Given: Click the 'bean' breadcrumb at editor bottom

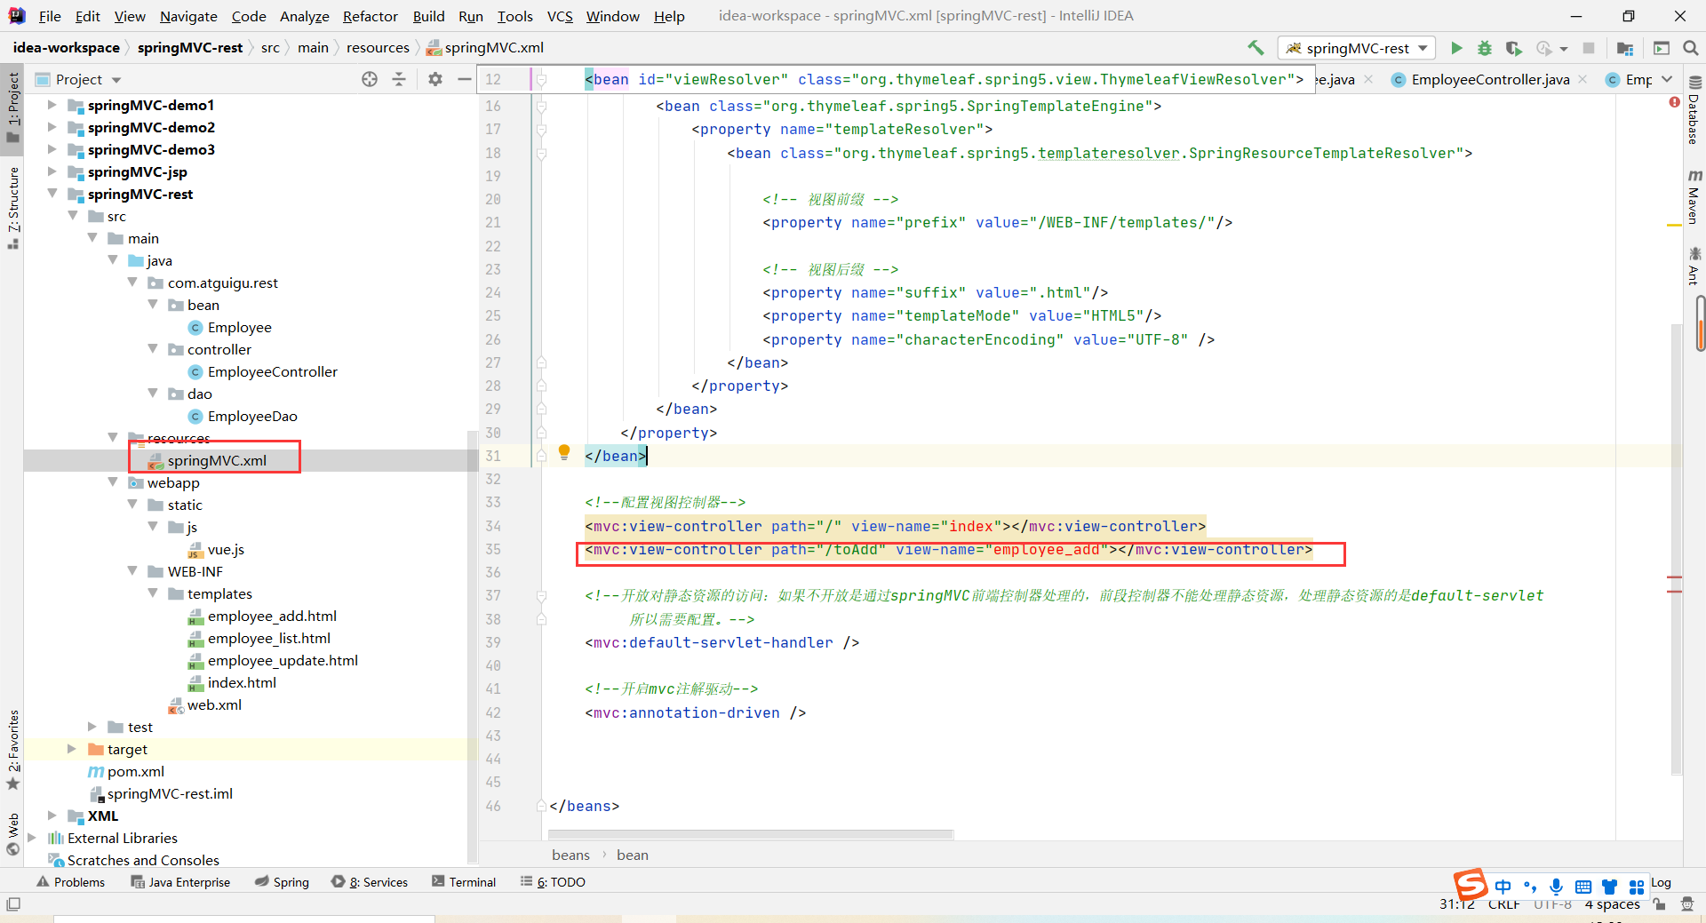Looking at the screenshot, I should pyautogui.click(x=633, y=855).
